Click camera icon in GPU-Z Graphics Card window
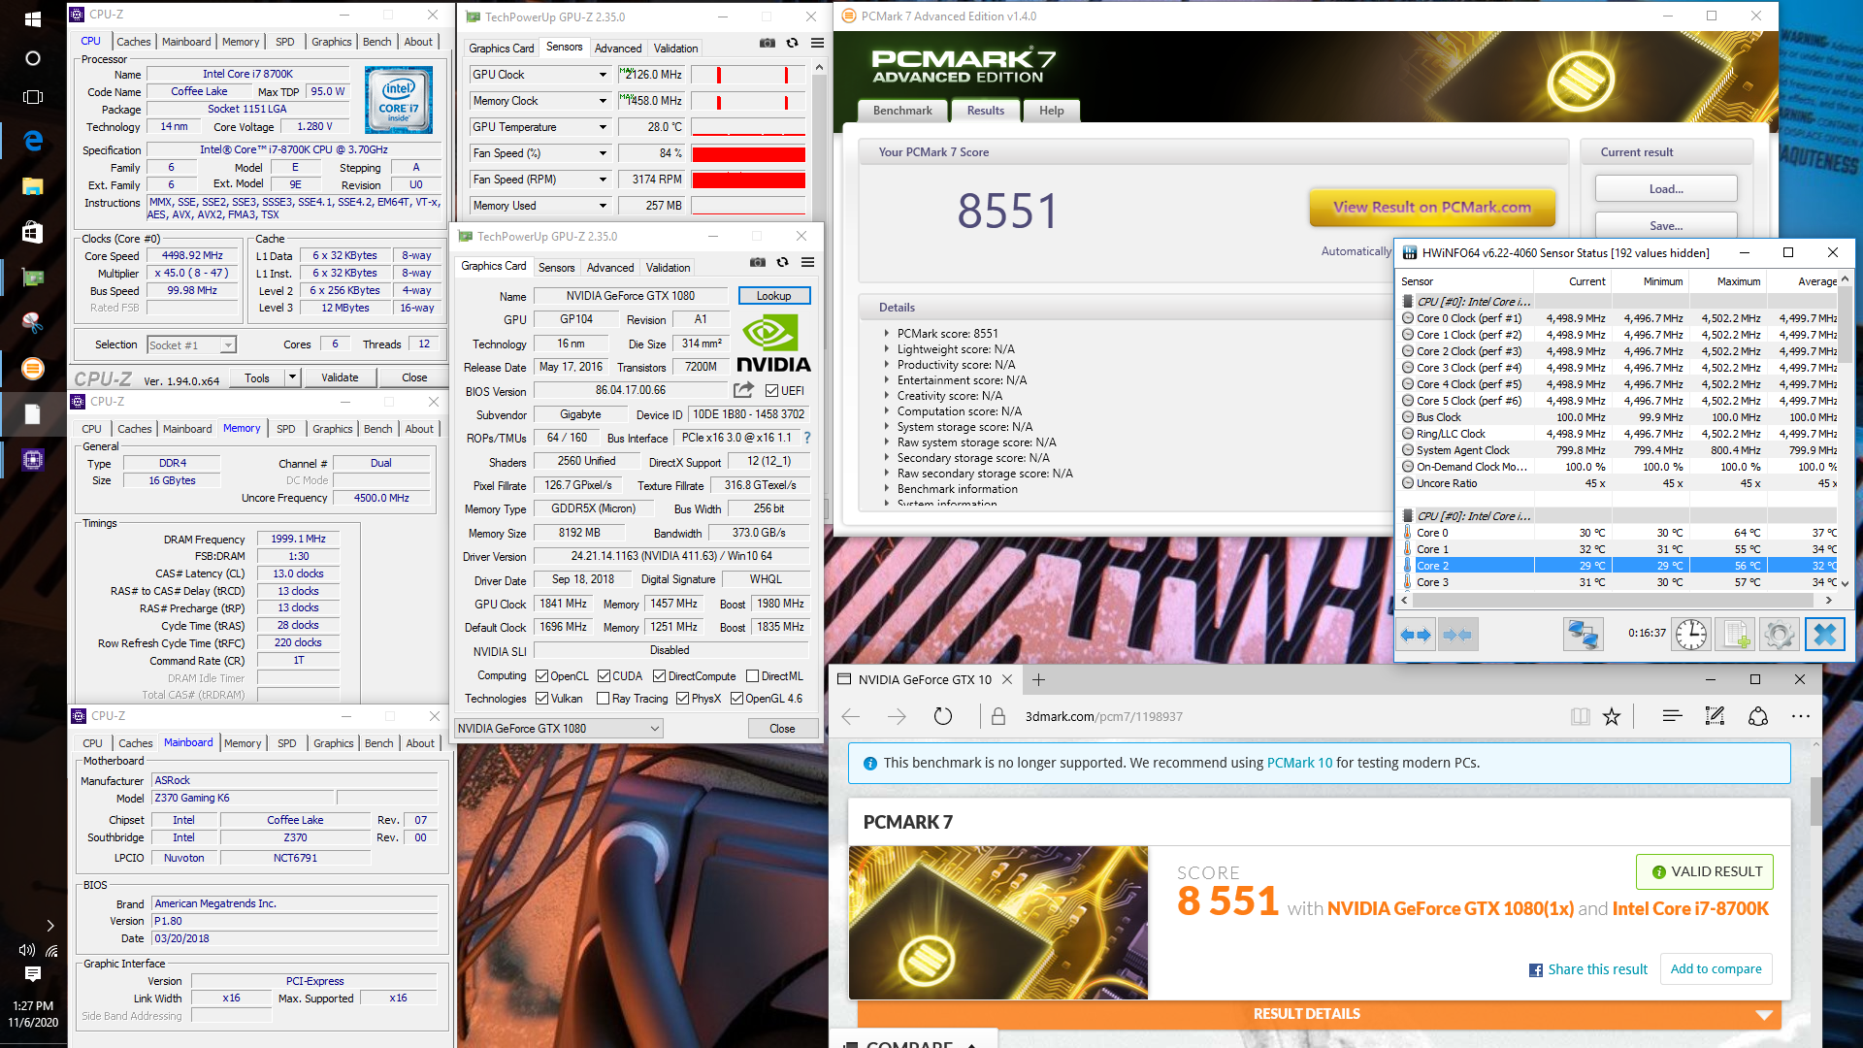Viewport: 1863px width, 1048px height. pos(758,262)
